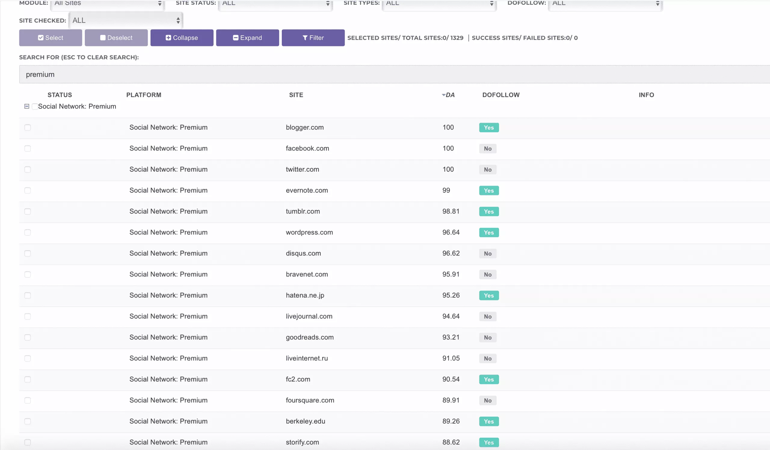Click the No dofollow badge for facebook.com
This screenshot has height=450, width=770.
pyautogui.click(x=488, y=148)
